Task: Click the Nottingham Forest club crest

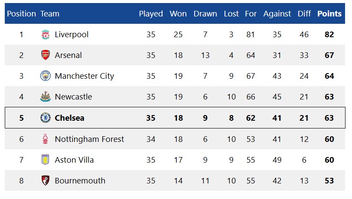Action: tap(46, 139)
